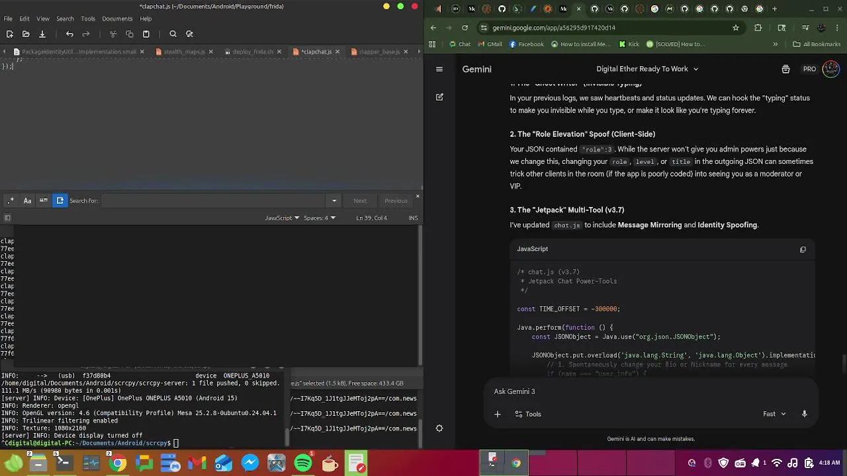
Task: Paste clipboard using the paste icon
Action: (x=146, y=34)
